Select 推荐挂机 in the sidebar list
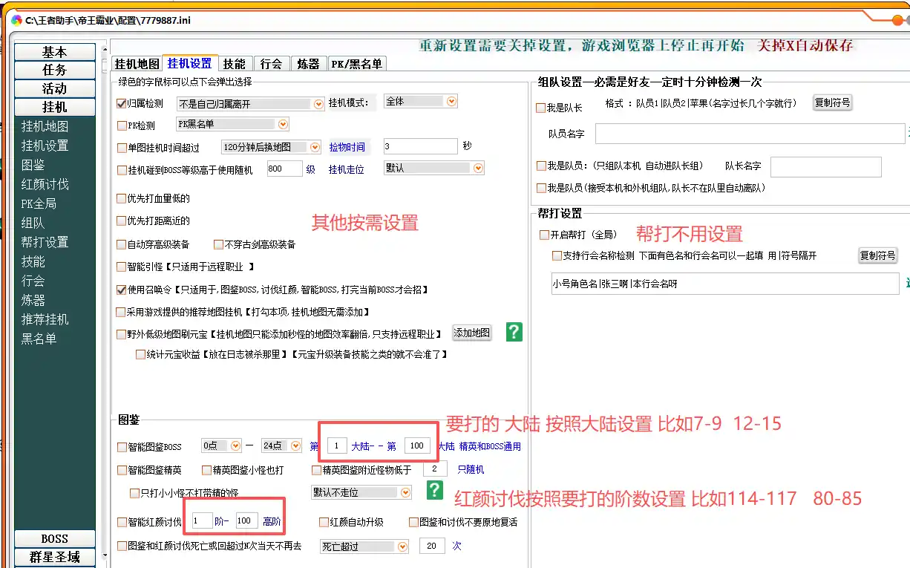 pos(45,319)
